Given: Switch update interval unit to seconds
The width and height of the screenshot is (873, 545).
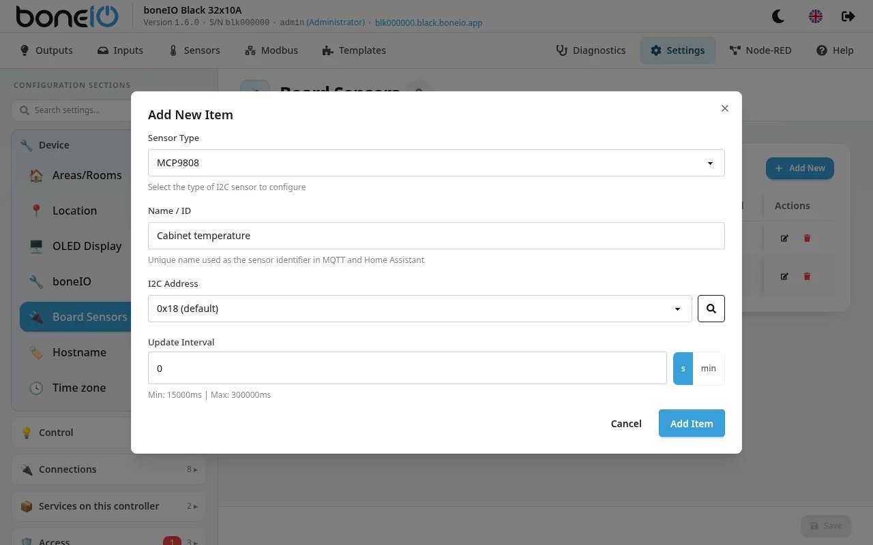Looking at the screenshot, I should tap(683, 369).
